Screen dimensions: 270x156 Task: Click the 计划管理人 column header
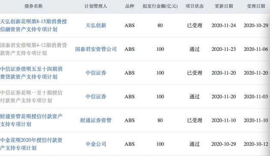(x=96, y=6)
